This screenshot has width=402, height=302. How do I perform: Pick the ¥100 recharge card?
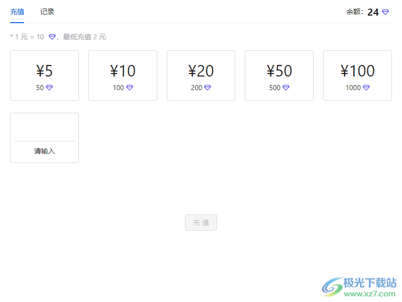click(x=357, y=75)
